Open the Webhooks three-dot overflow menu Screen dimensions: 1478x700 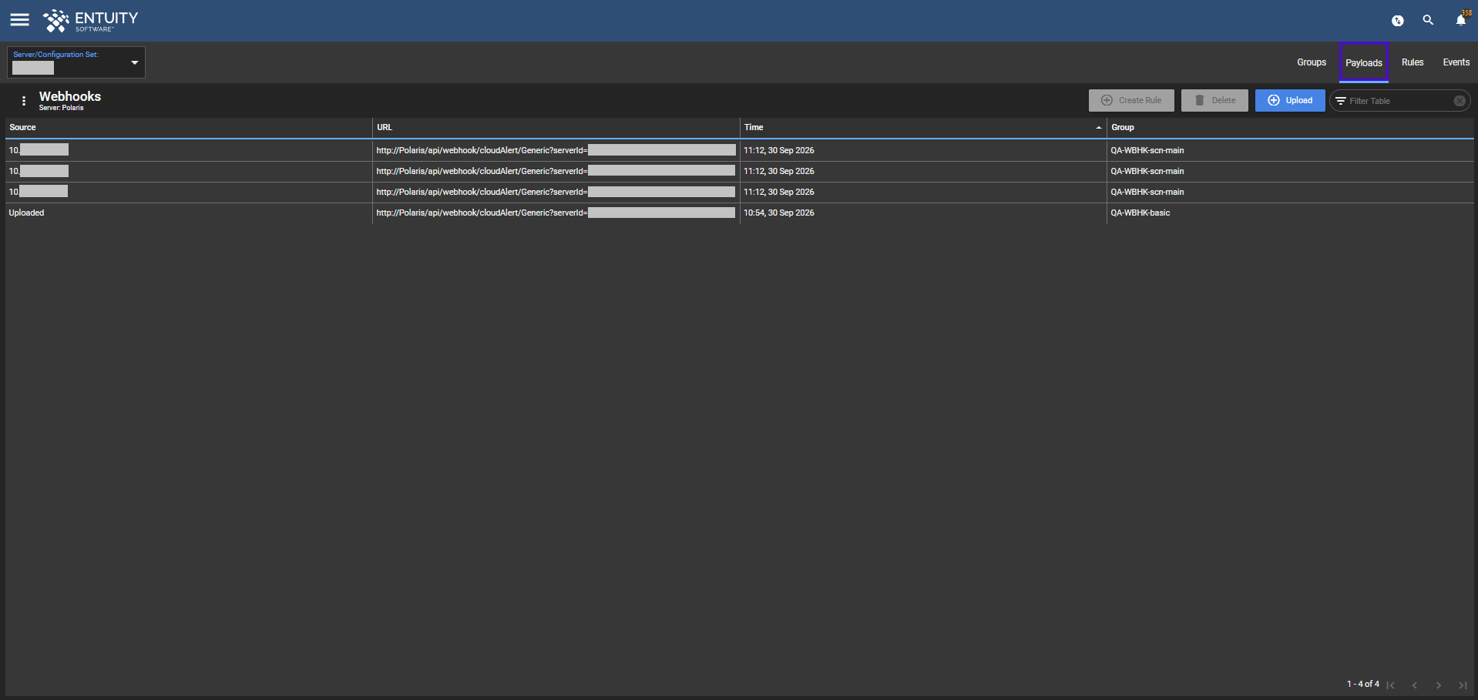[x=24, y=101]
